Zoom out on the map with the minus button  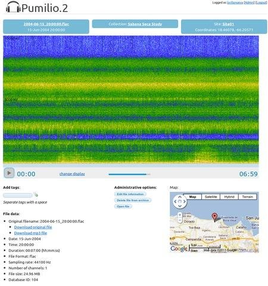point(180,220)
